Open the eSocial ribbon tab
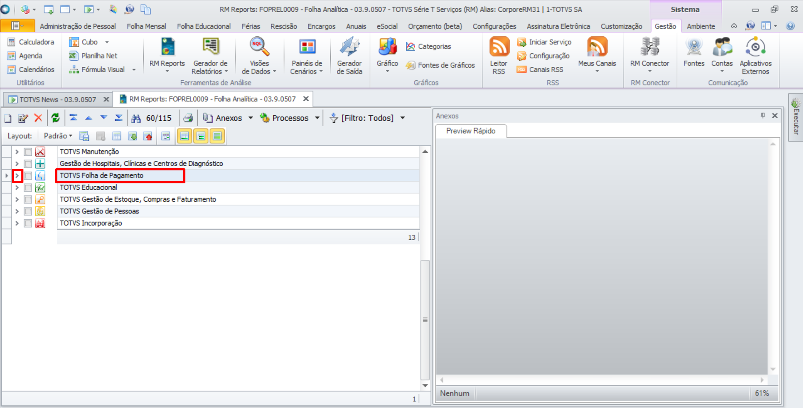Image resolution: width=803 pixels, height=408 pixels. coord(387,26)
